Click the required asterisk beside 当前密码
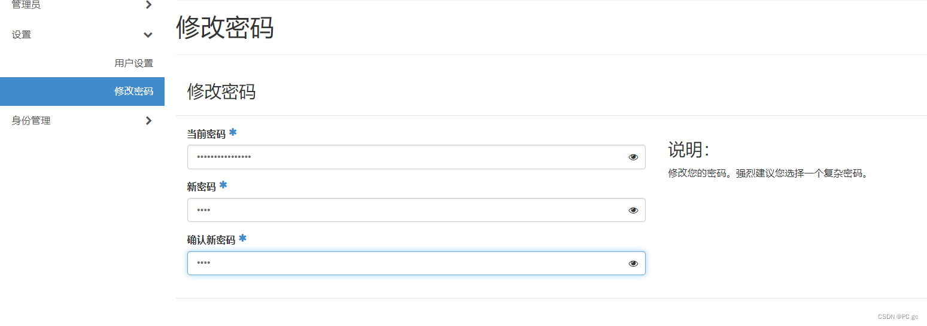 233,132
